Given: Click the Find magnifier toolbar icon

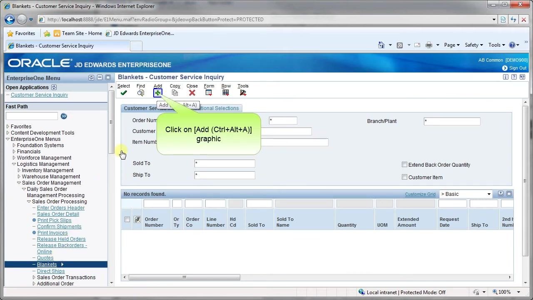Looking at the screenshot, I should click(141, 93).
